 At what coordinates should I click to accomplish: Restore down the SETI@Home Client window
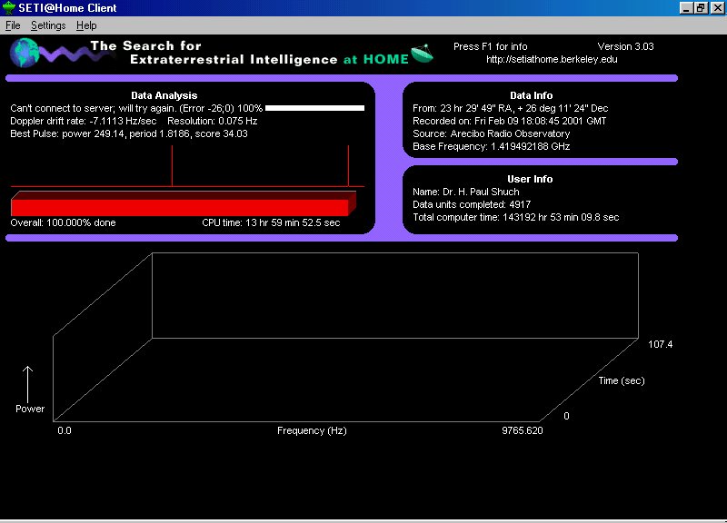pyautogui.click(x=701, y=8)
